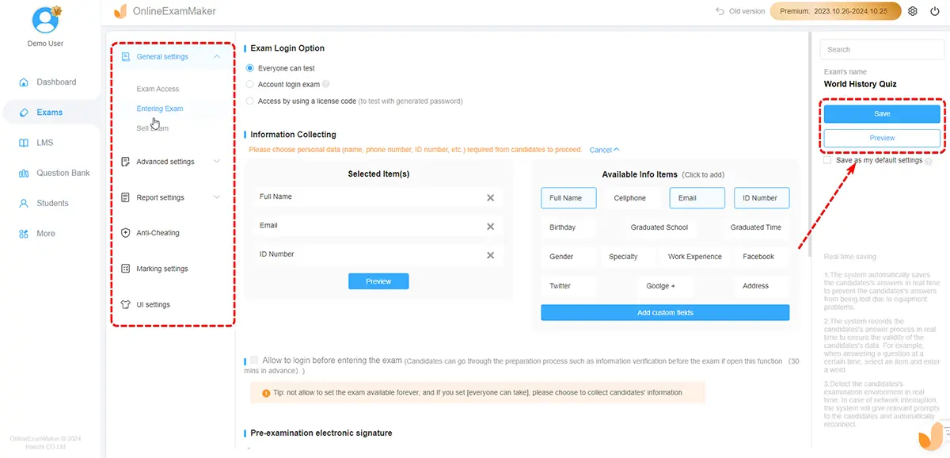Click the Marking settings icon

(x=125, y=269)
